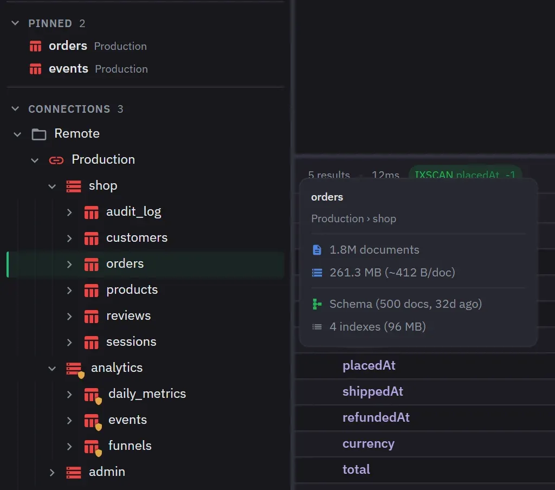The height and width of the screenshot is (490, 555).
Task: Click the placedAt field row
Action: click(x=425, y=366)
